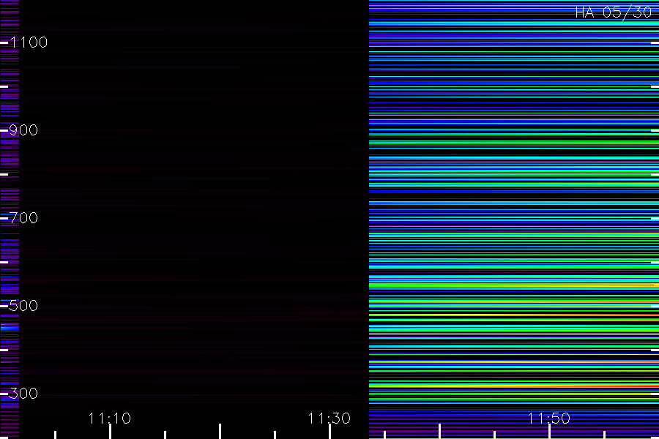
Task: Click the 11:10 time axis label
Action: 110,419
